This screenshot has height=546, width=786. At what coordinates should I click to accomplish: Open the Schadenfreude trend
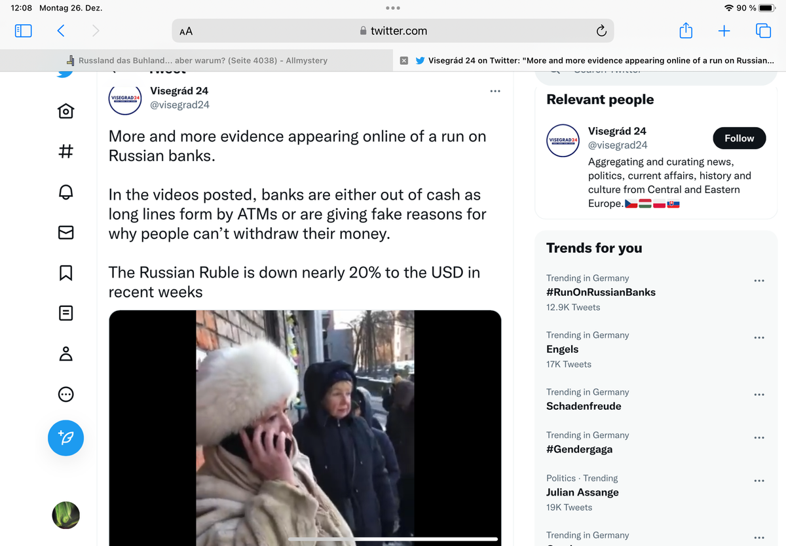click(x=584, y=406)
